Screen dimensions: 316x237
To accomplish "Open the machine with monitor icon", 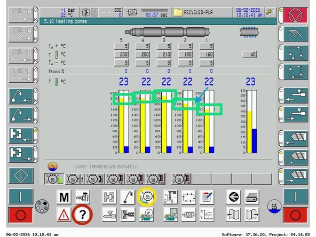I will pos(170,215).
